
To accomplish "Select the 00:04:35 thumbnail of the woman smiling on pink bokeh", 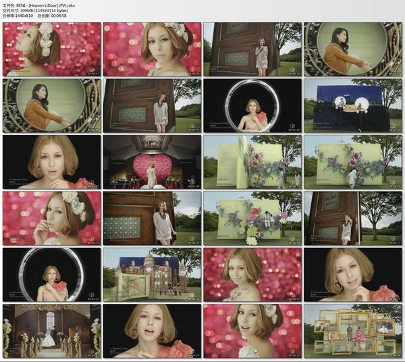I will click(252, 331).
